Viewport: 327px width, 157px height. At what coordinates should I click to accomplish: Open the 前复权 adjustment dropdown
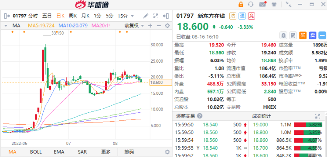tap(134, 26)
